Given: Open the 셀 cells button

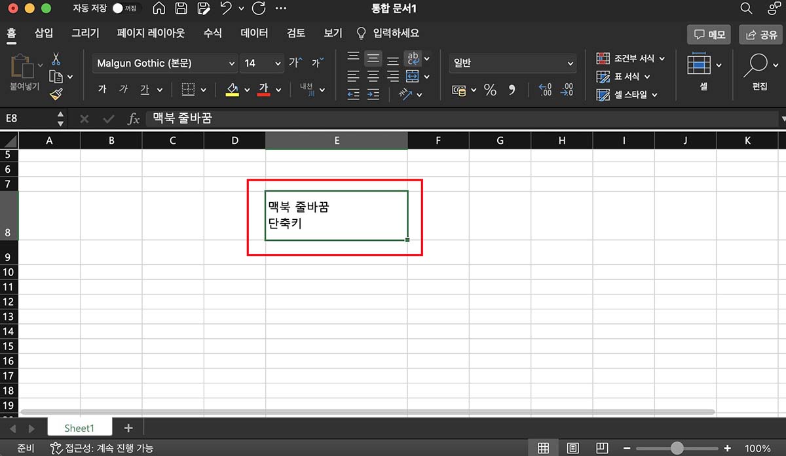Looking at the screenshot, I should click(704, 72).
